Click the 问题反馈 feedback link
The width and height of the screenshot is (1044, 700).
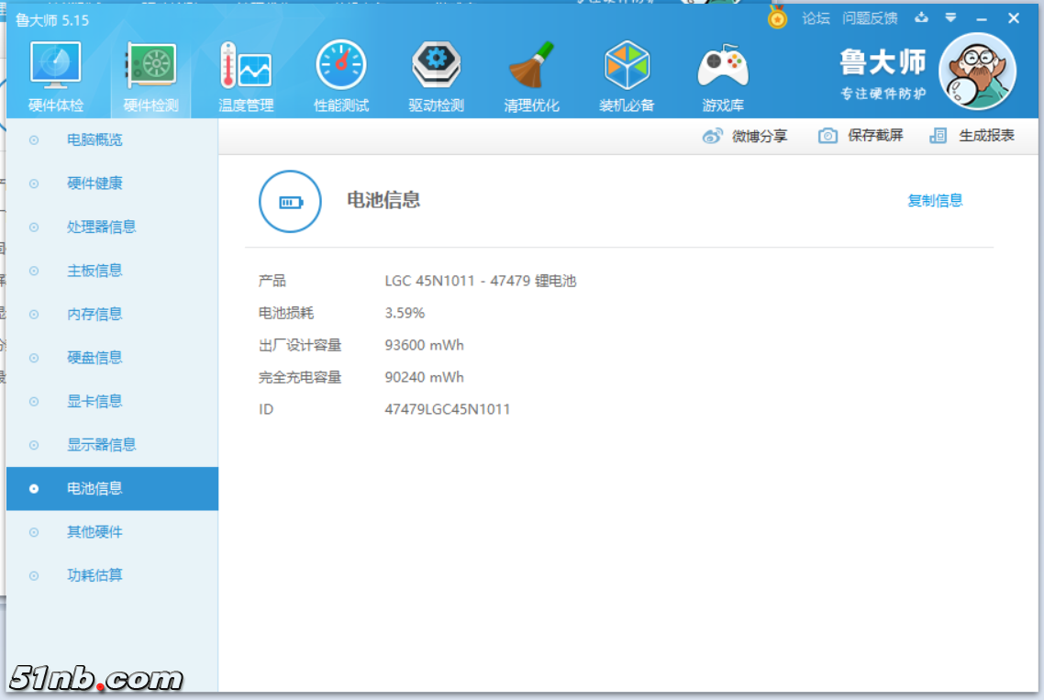tap(870, 18)
